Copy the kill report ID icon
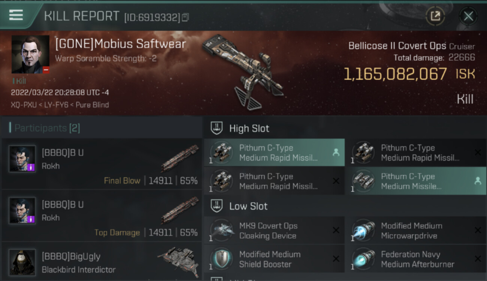The image size is (487, 281). pyautogui.click(x=186, y=17)
